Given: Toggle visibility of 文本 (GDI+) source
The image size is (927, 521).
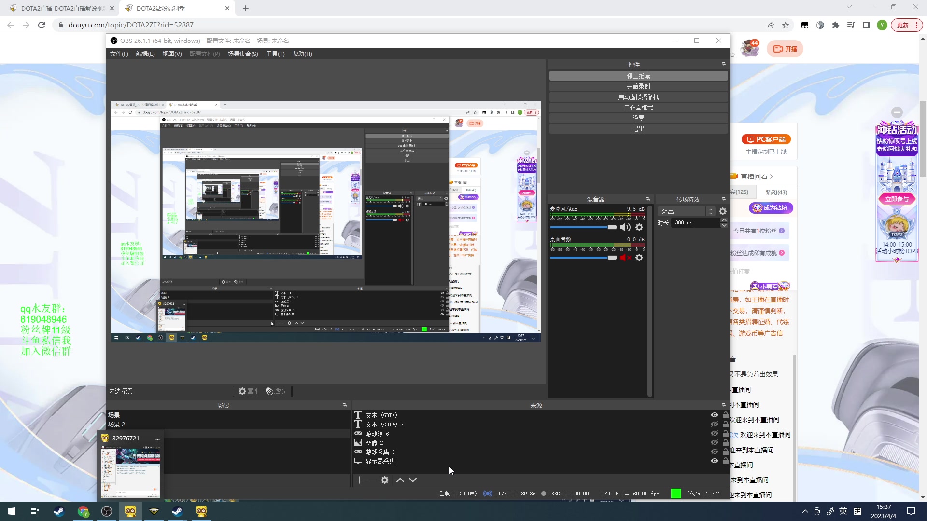Looking at the screenshot, I should (x=715, y=415).
